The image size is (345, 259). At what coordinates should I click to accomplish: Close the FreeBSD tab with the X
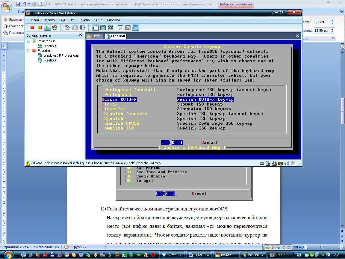coord(297,36)
